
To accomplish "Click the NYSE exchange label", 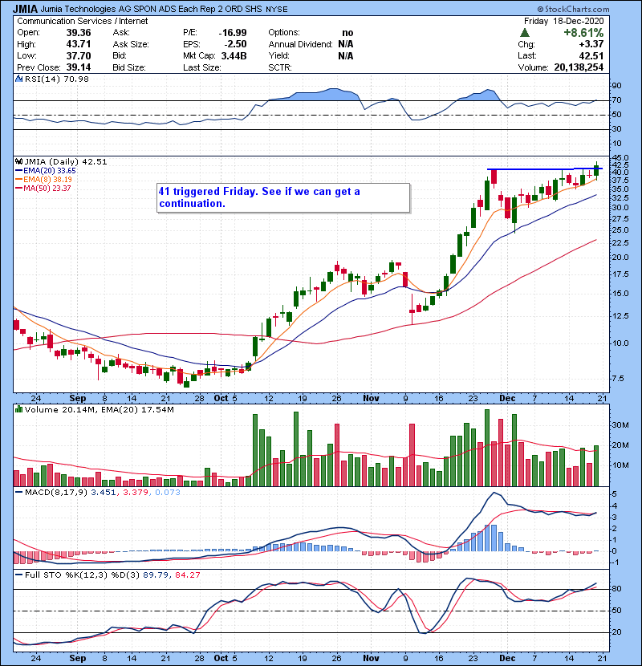I will (277, 10).
